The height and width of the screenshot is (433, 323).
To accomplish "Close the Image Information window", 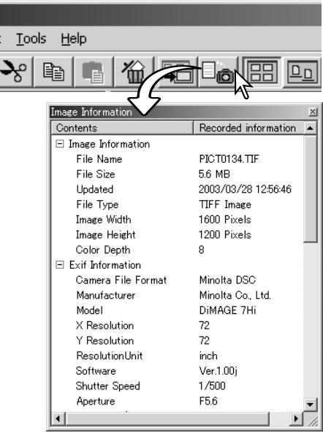I will click(x=313, y=112).
